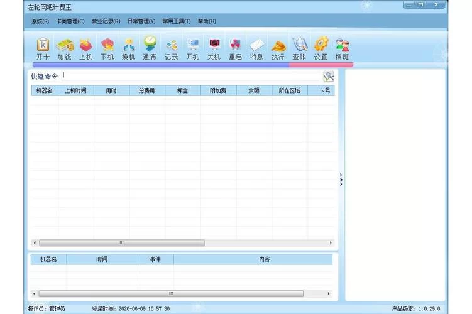This screenshot has height=314, width=472.
Task: Click the 所在区域 column header
Action: click(x=290, y=90)
